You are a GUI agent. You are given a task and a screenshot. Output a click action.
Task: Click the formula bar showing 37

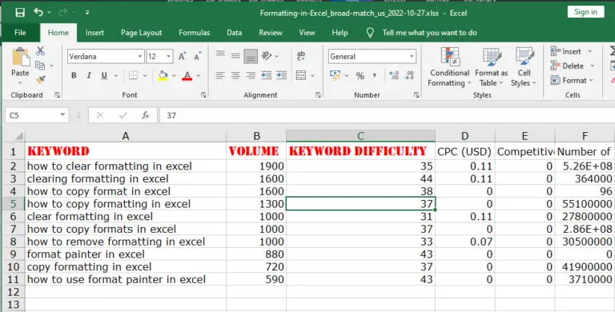click(x=386, y=115)
